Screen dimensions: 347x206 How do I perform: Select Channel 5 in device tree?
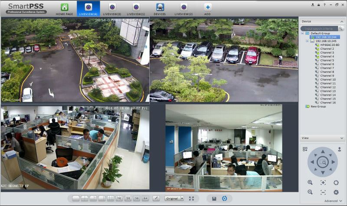327,60
